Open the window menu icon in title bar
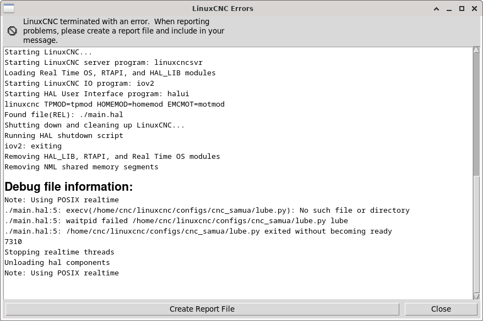 pyautogui.click(x=9, y=8)
